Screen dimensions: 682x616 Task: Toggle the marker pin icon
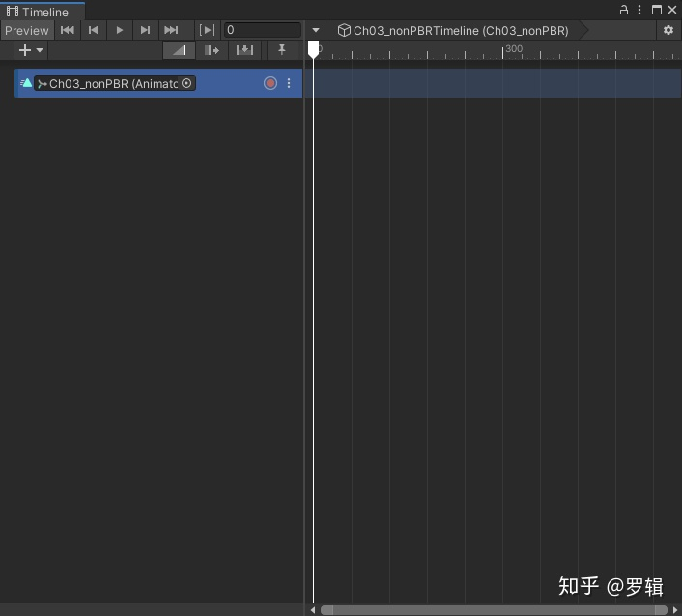click(282, 50)
